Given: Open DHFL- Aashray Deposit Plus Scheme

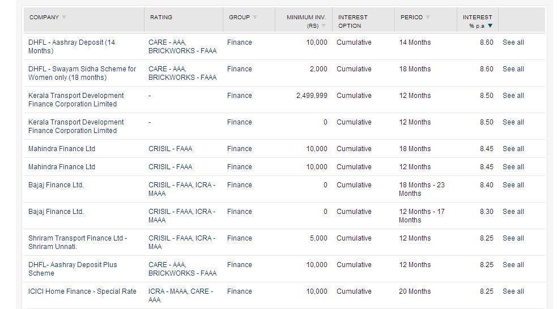Looking at the screenshot, I should pos(73,269).
